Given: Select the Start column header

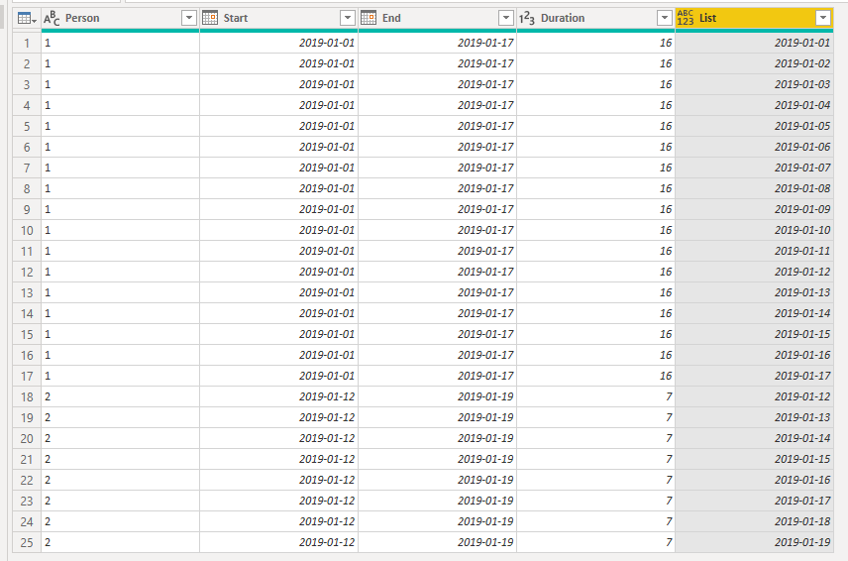Looking at the screenshot, I should click(278, 19).
